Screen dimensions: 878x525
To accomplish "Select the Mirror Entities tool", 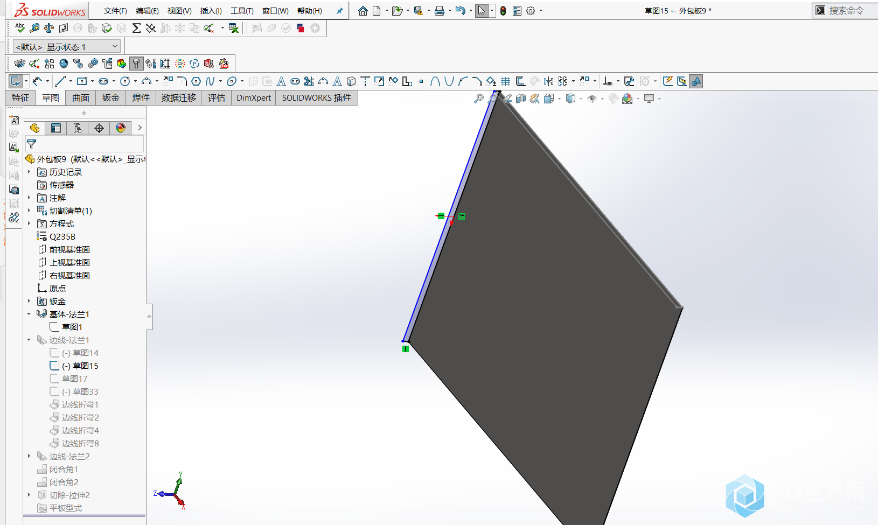I will pyautogui.click(x=548, y=81).
